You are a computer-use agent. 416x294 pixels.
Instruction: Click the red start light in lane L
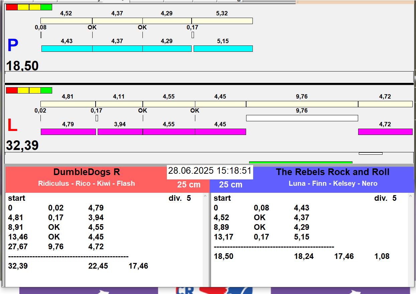[x=12, y=90]
